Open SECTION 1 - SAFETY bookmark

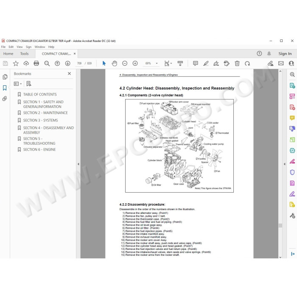[43, 104]
